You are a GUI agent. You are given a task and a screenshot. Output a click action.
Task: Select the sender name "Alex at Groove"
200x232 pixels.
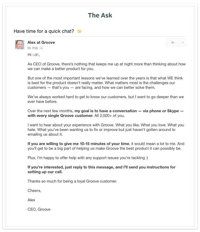[x=41, y=42]
